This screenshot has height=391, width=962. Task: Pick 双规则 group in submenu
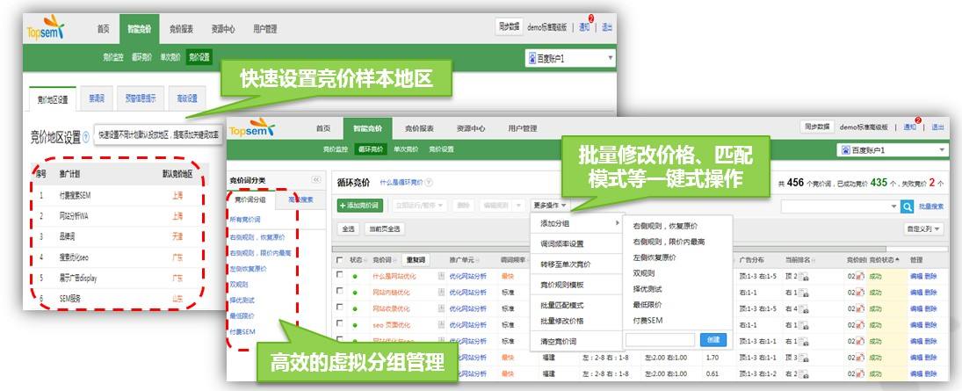[x=643, y=273]
